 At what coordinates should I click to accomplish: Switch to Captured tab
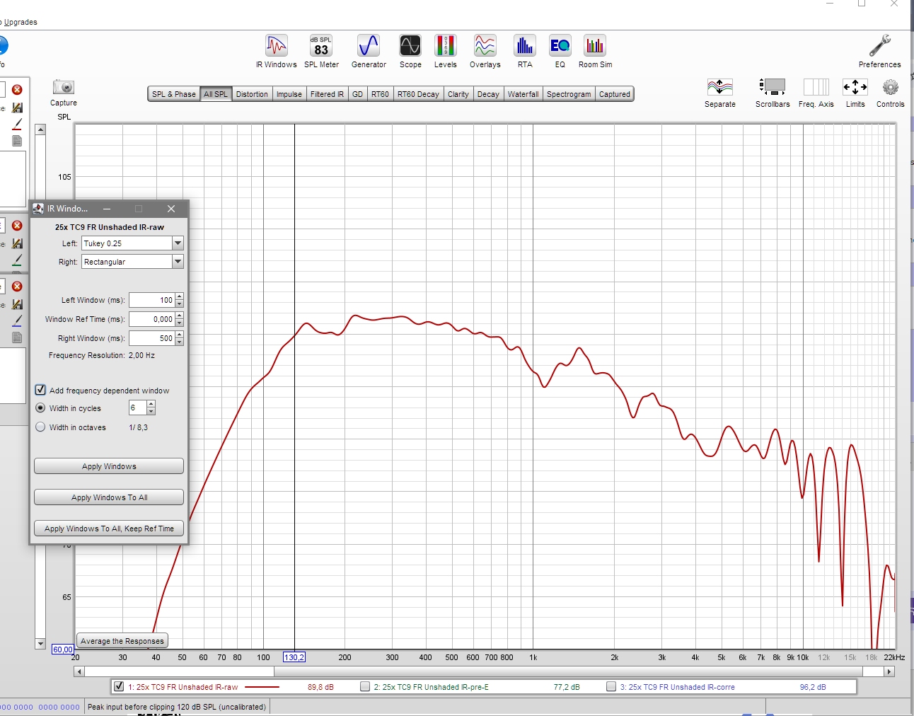615,94
